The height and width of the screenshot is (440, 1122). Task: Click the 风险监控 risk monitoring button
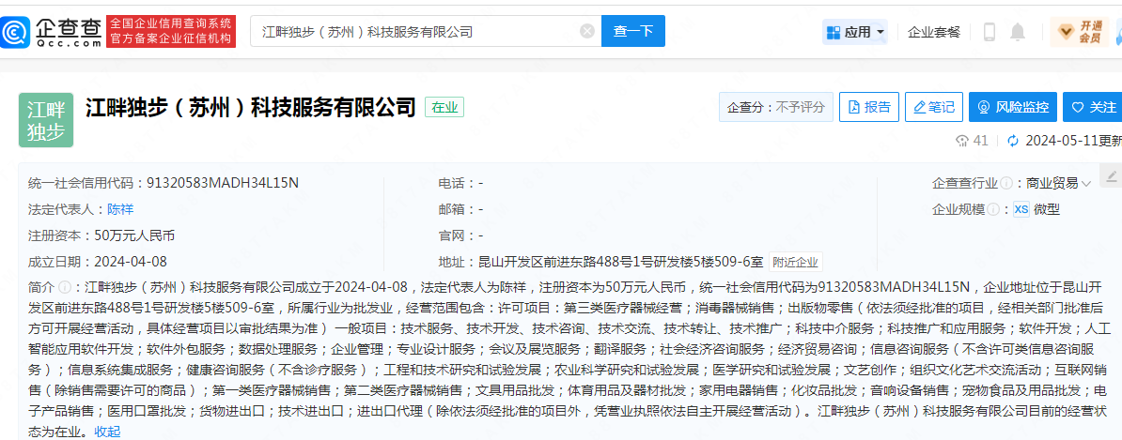(x=1012, y=107)
